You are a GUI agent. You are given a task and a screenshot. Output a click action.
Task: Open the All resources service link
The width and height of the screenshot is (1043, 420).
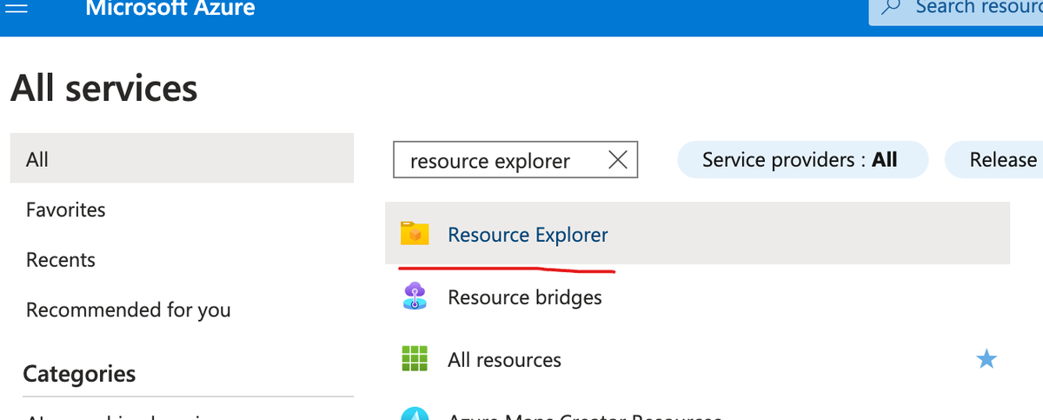tap(504, 360)
